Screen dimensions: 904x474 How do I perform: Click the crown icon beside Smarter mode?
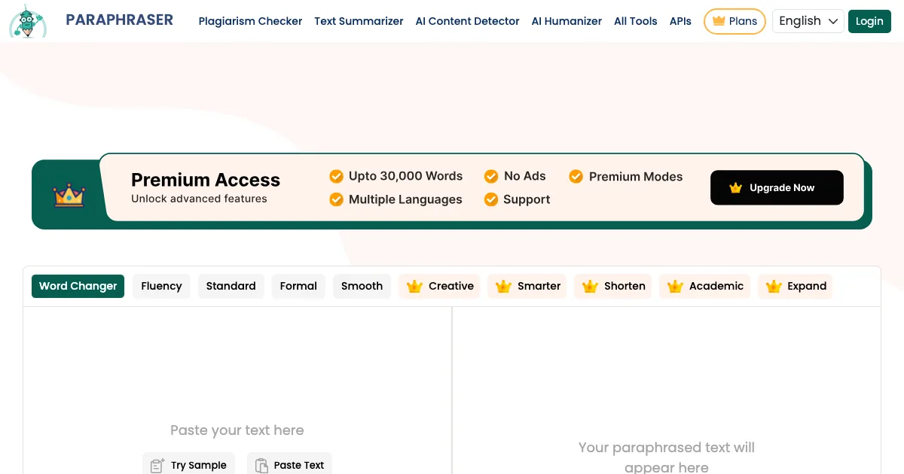(x=503, y=286)
